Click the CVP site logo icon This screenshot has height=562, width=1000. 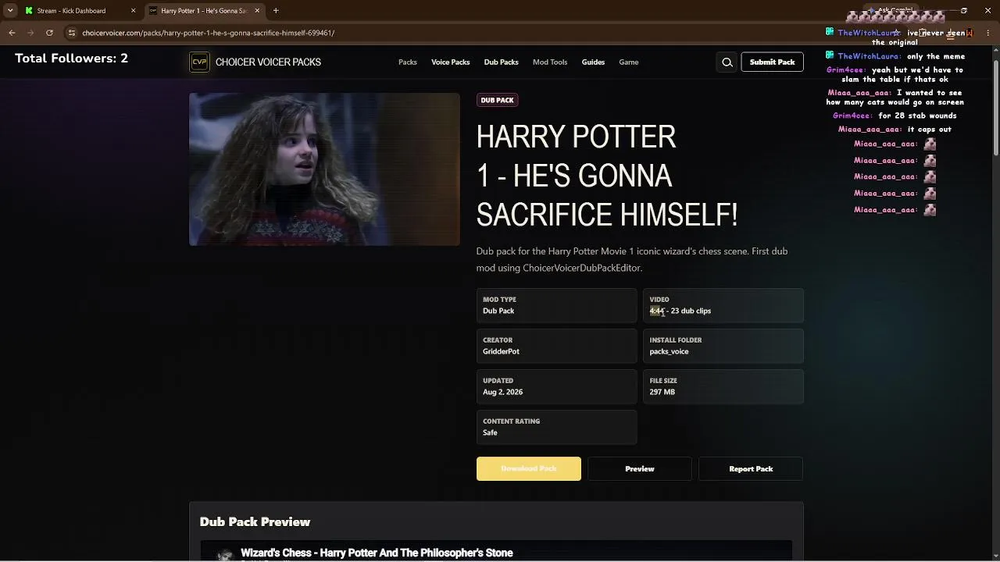[199, 62]
